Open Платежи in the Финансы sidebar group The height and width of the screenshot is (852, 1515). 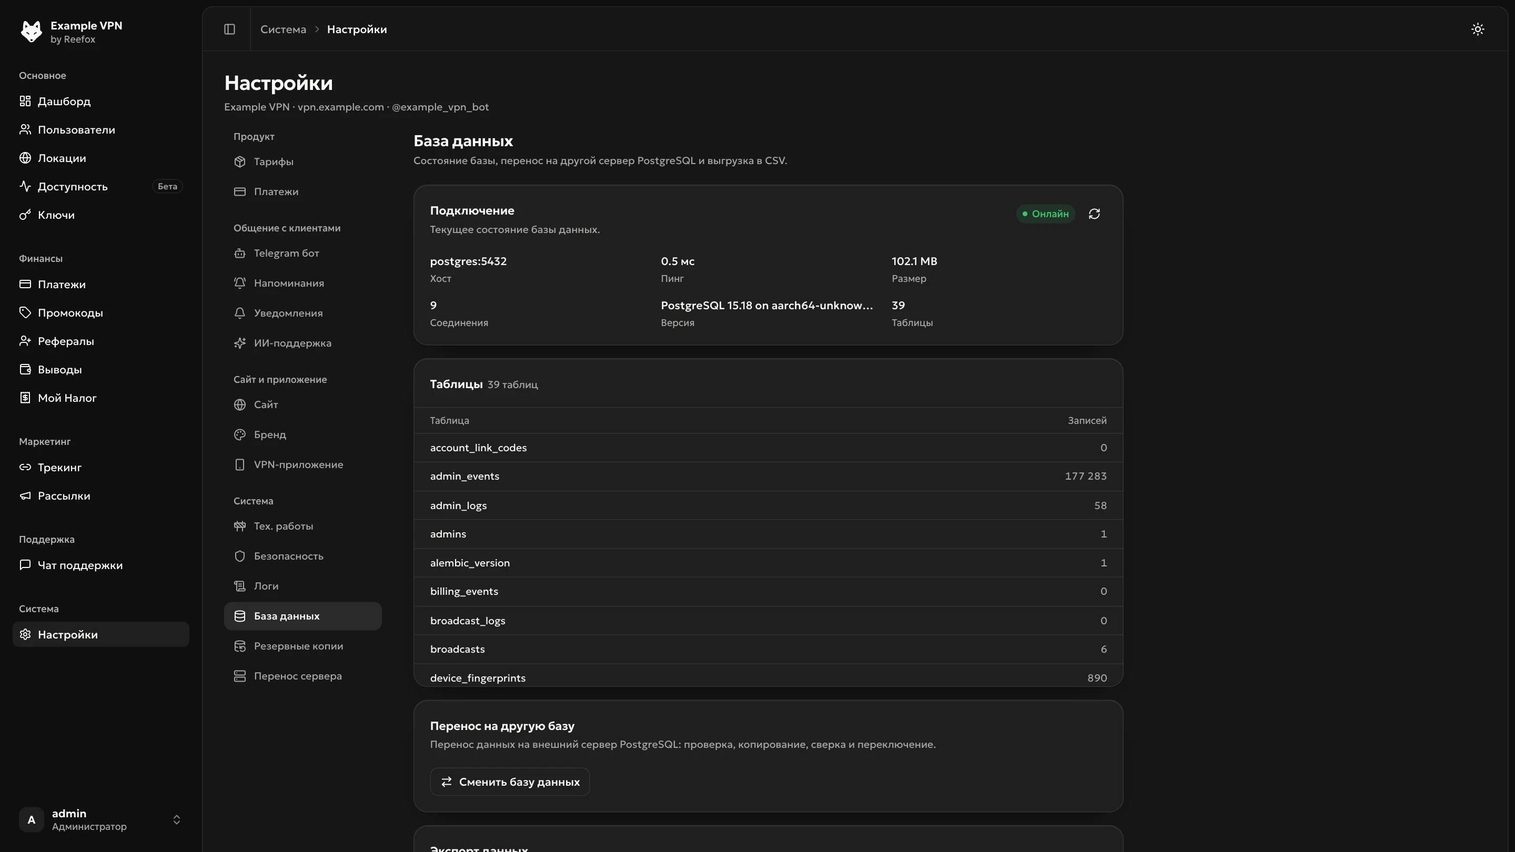100,284
